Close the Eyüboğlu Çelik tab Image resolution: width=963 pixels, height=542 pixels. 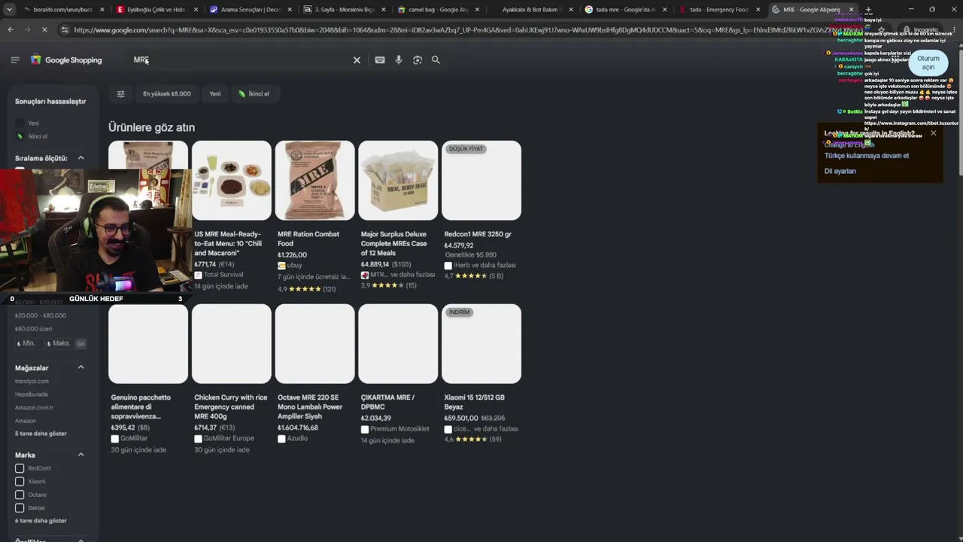195,10
